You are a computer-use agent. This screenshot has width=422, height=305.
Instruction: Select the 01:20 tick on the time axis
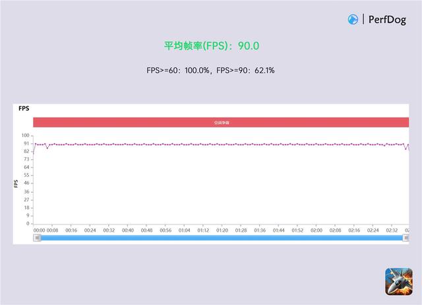222,230
